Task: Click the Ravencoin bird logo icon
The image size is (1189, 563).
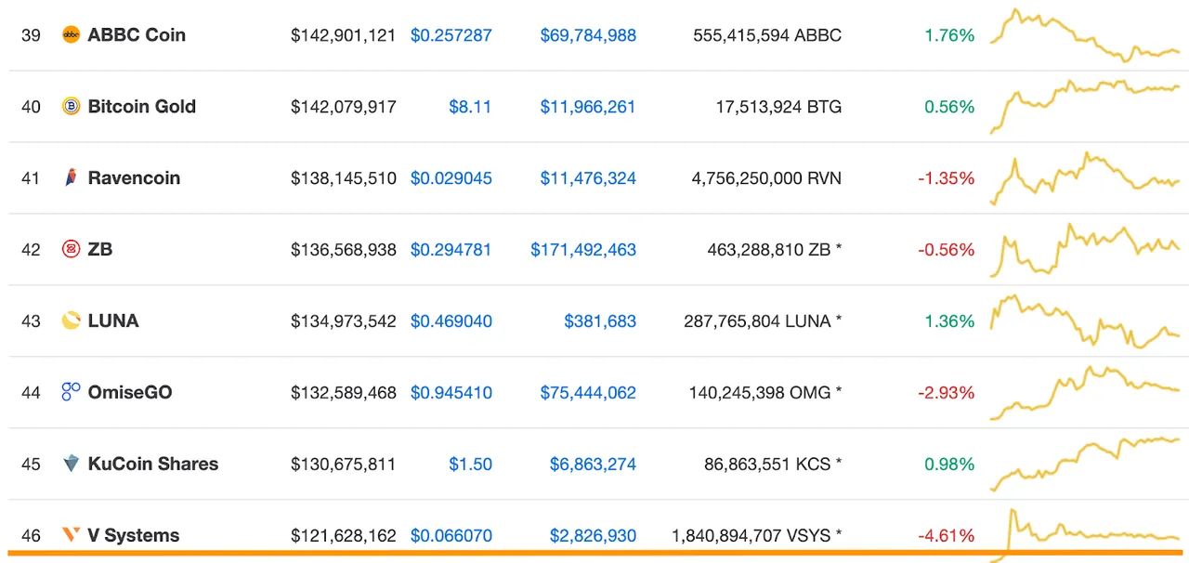Action: point(71,178)
